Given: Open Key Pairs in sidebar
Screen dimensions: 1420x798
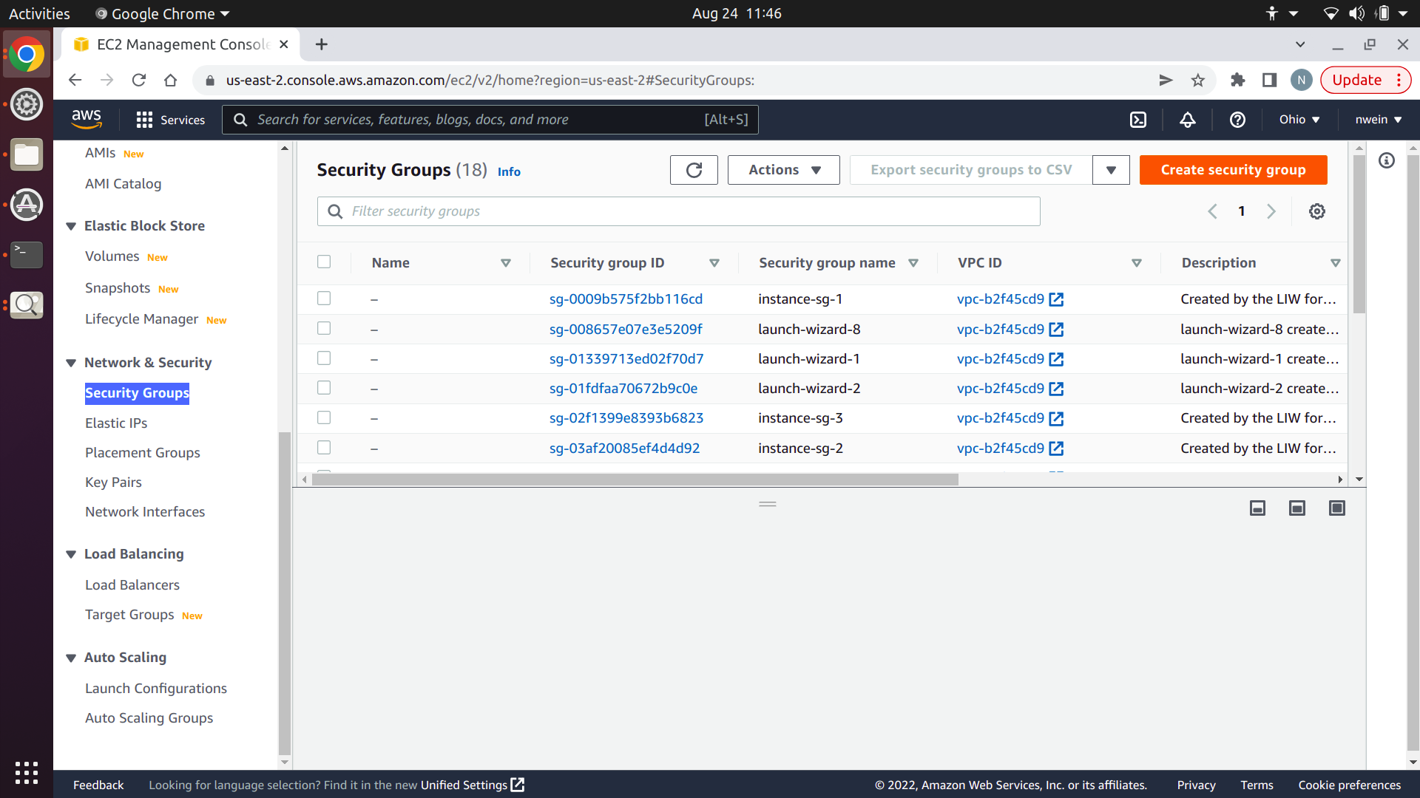Looking at the screenshot, I should (113, 482).
